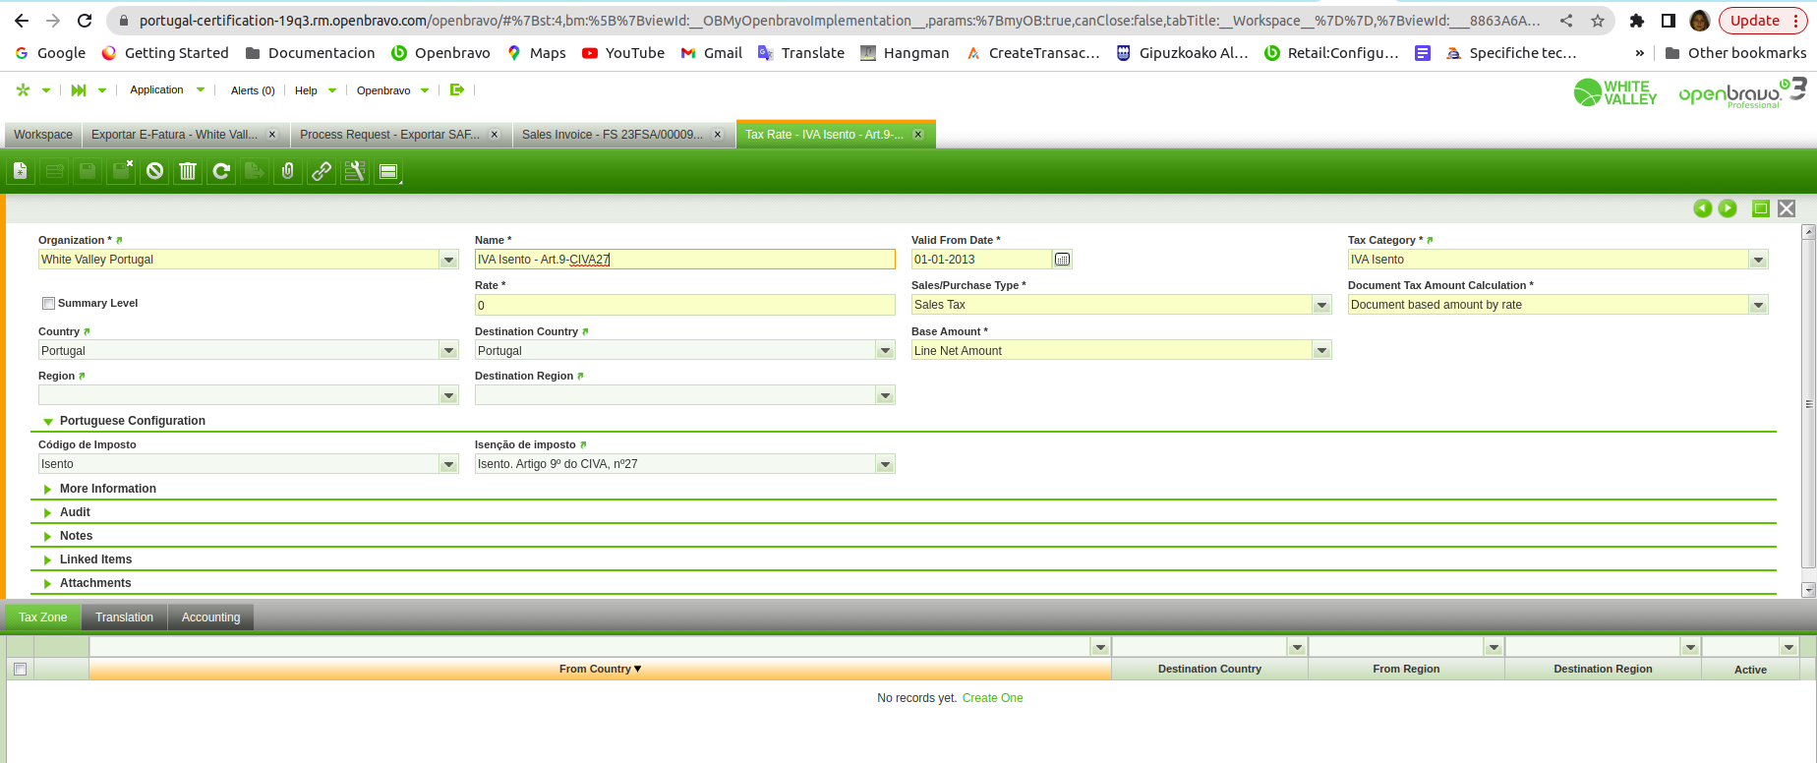Switch to the Accounting tab
This screenshot has height=763, width=1817.
[x=210, y=617]
